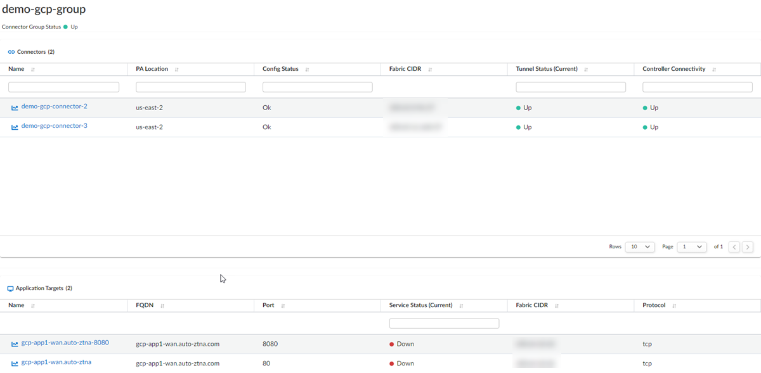Go to the next page arrow
This screenshot has width=761, height=373.
click(748, 247)
